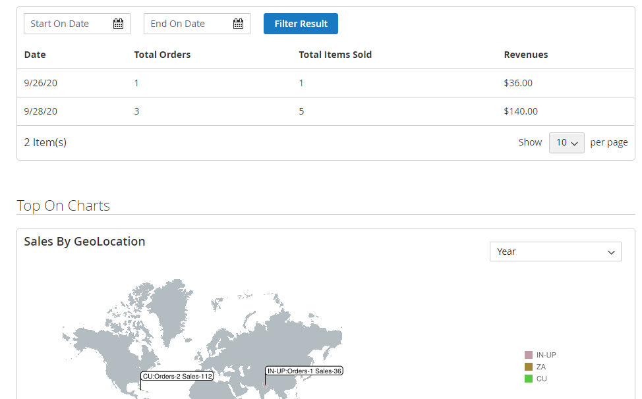Screen dimensions: 642x399
Task: Open orders link "1" for 9/26/20
Action: coord(136,83)
